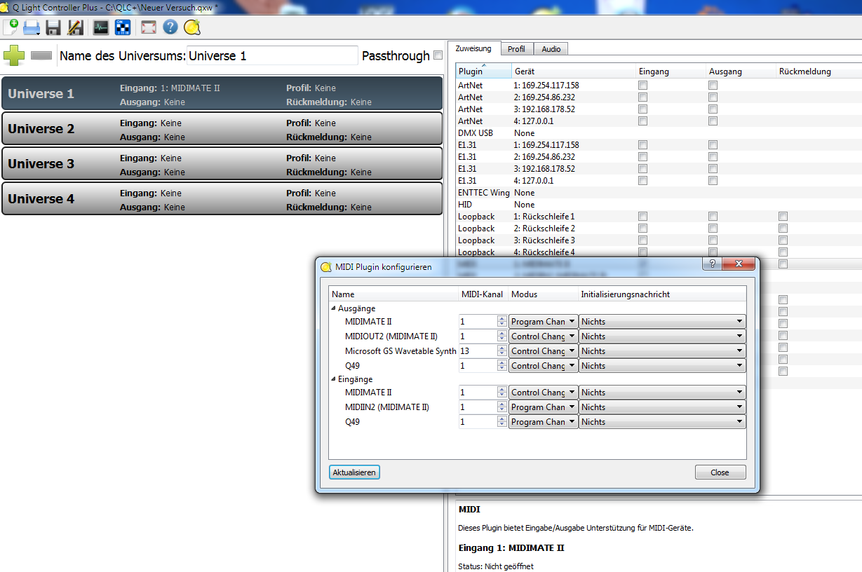
Task: Select Universe 1 in the universe list
Action: tap(222, 93)
